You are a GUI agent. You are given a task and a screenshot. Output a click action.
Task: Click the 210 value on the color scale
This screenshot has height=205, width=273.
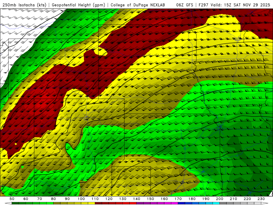(x=233, y=199)
